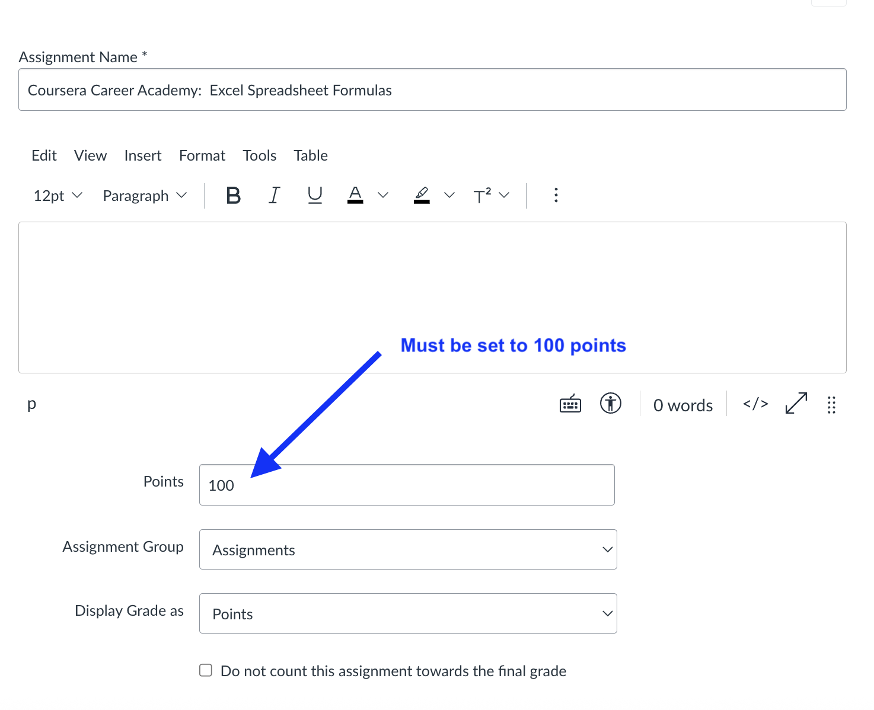This screenshot has width=874, height=710.
Task: Click into the Points input field
Action: [407, 485]
